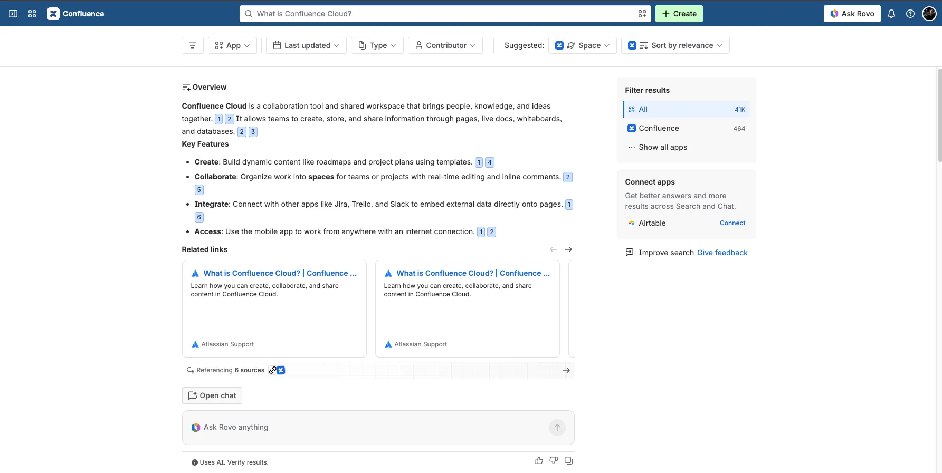Click Open chat button

tap(212, 395)
